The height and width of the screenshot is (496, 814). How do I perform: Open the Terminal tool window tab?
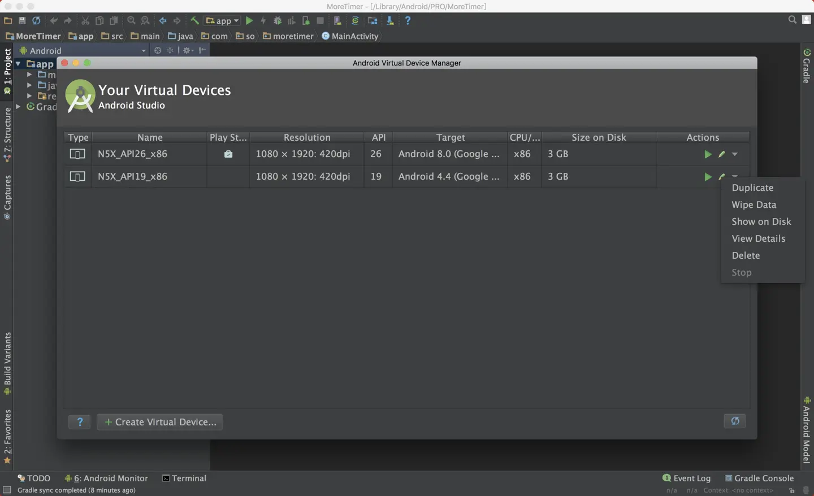click(184, 478)
